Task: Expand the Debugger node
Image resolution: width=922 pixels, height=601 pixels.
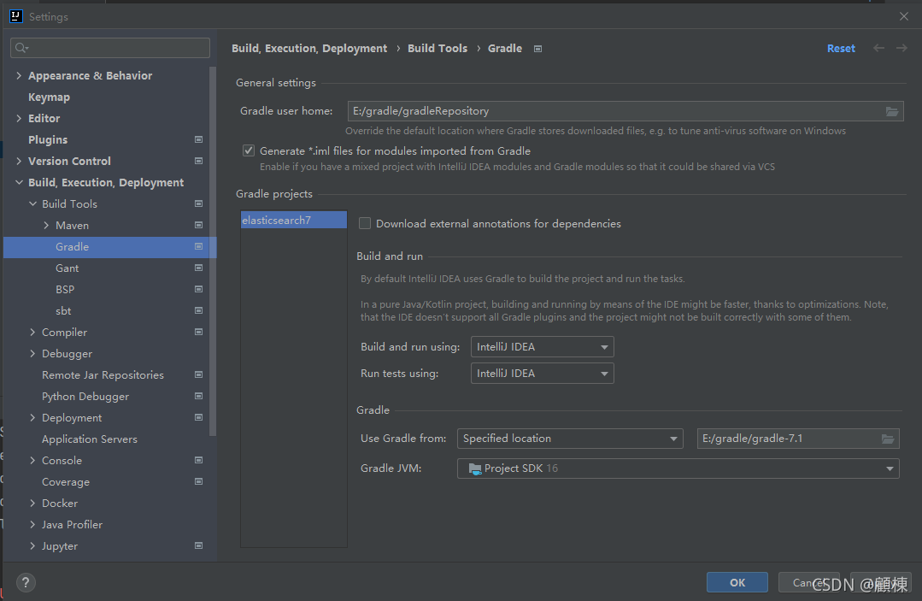Action: 32,353
